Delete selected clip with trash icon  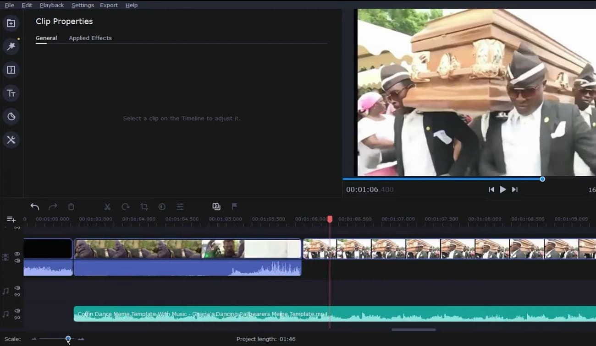pos(71,207)
